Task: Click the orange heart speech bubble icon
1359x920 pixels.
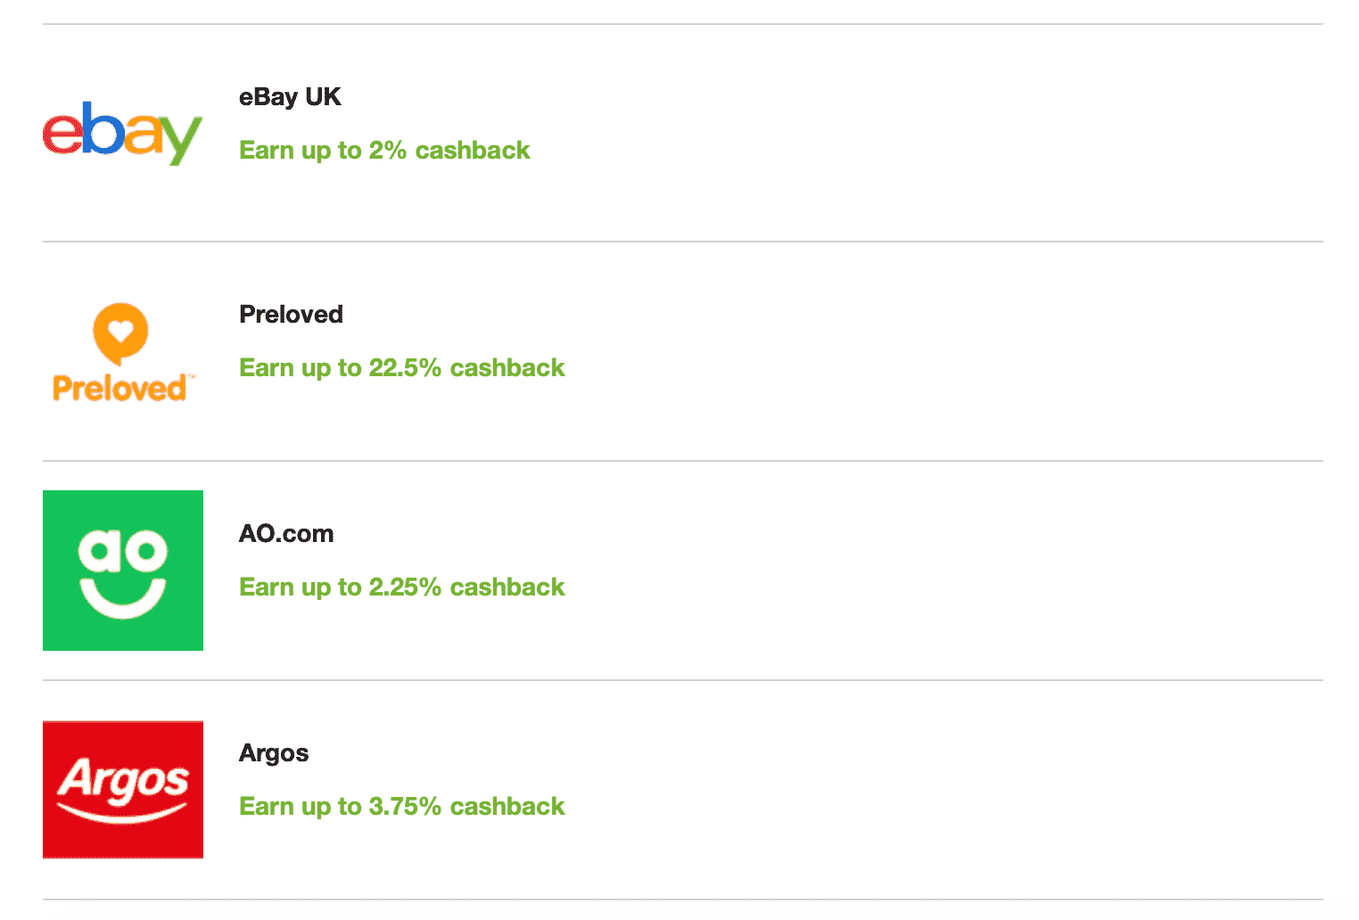Action: pos(120,333)
